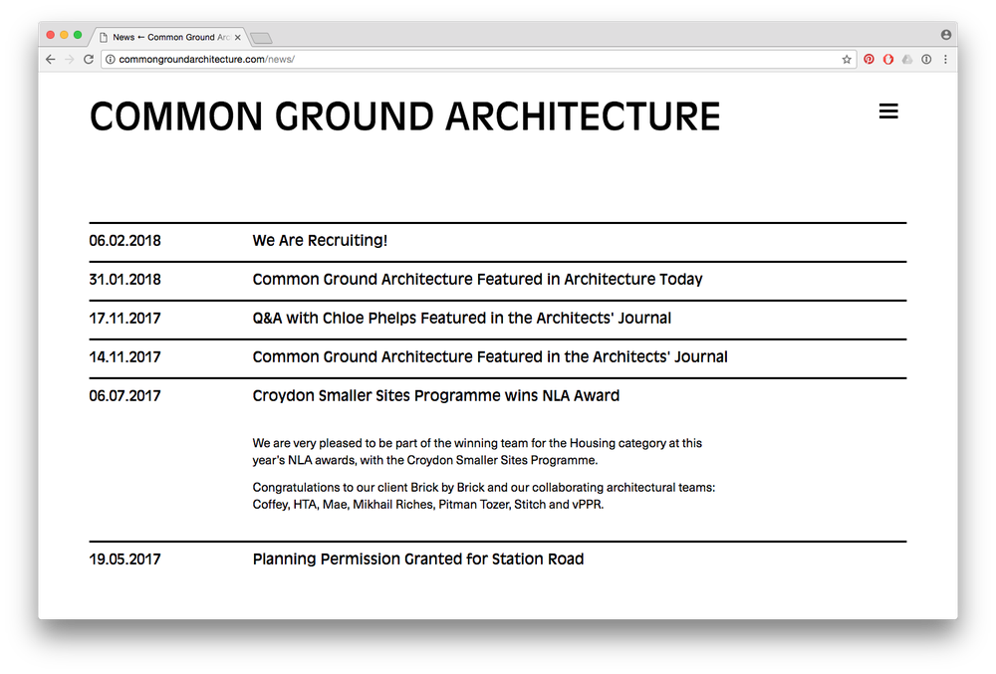Collapse Croydon Smaller Sites Programme entry
Image resolution: width=996 pixels, height=674 pixels.
click(436, 395)
